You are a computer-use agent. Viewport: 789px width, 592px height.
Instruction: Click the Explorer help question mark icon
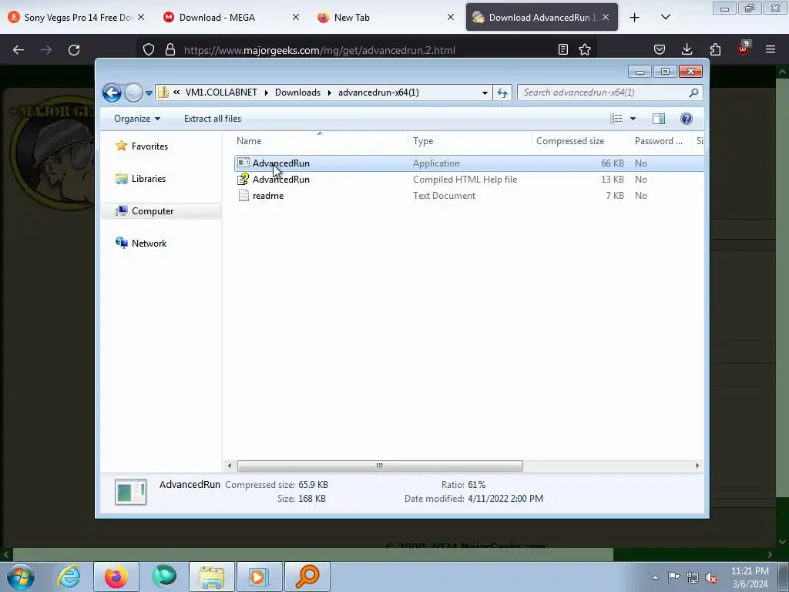click(x=687, y=119)
